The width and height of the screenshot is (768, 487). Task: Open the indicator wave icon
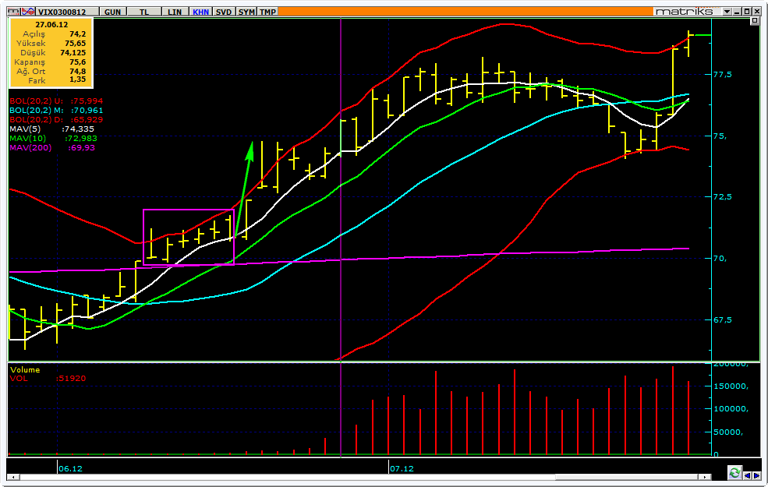(28, 11)
